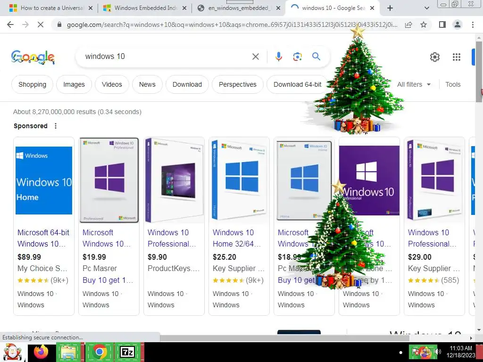Click the volume speaker tray icon
The image size is (483, 362).
pyautogui.click(x=438, y=352)
